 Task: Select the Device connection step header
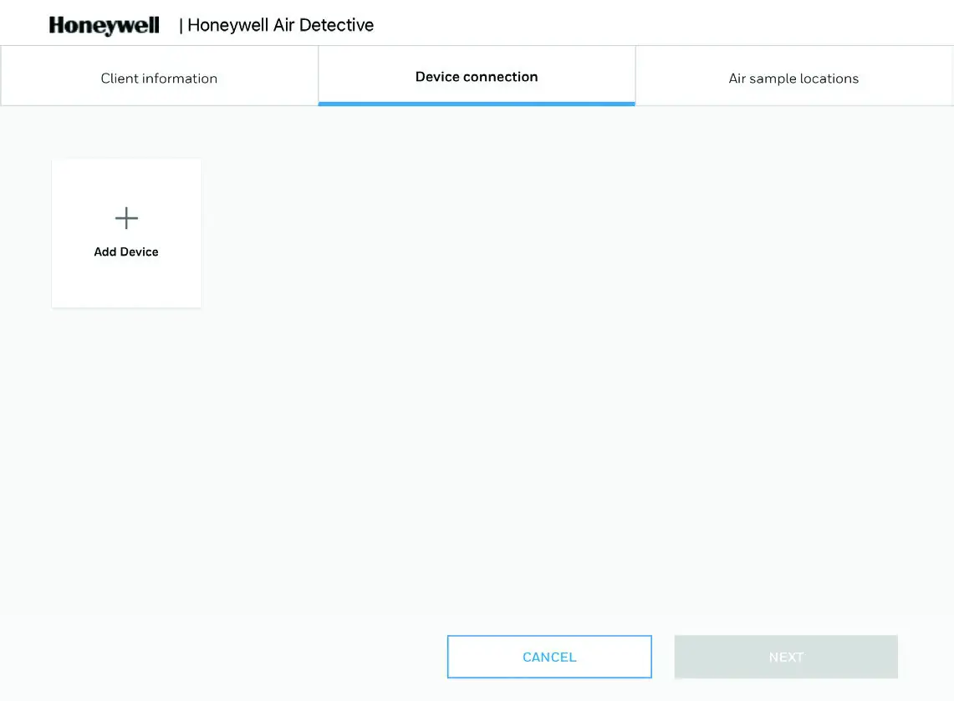pos(477,76)
